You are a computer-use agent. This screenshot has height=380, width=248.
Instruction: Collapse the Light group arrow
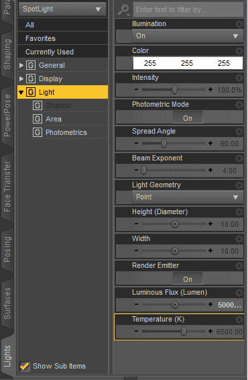21,93
